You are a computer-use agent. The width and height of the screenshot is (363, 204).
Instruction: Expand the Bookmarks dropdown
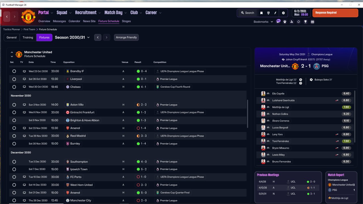(263, 22)
